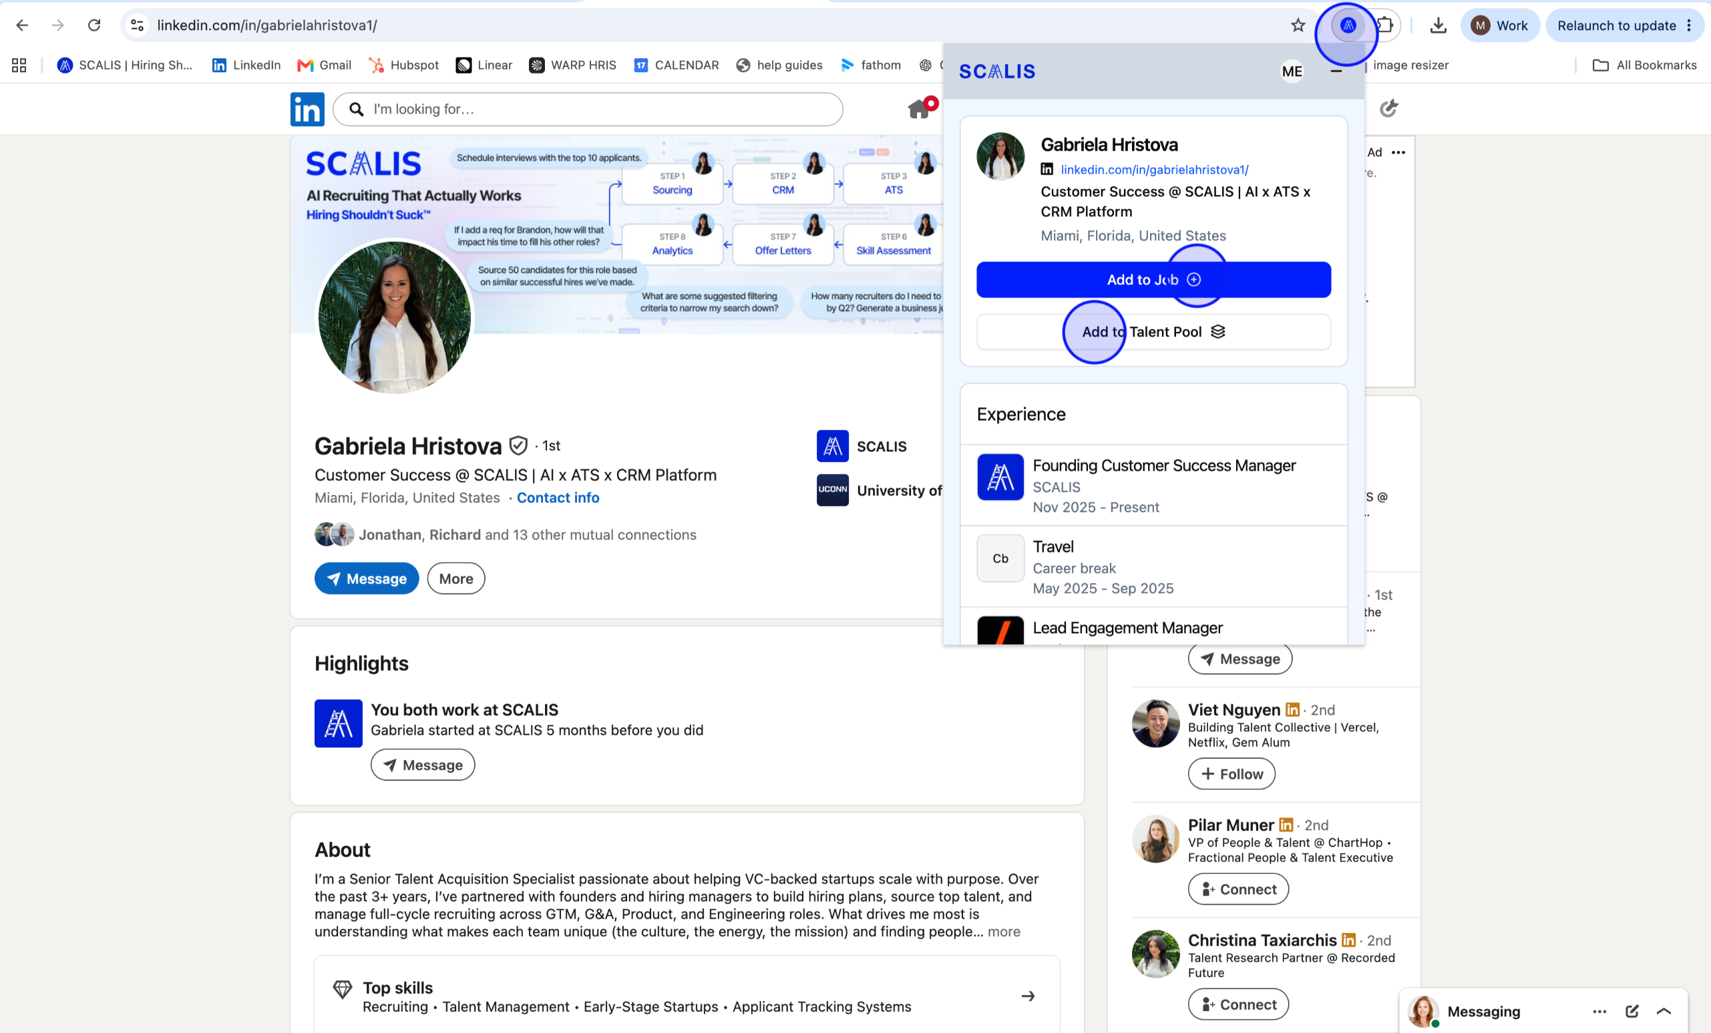1711x1033 pixels.
Task: Open the Chrome three-dot menu
Action: (1690, 25)
